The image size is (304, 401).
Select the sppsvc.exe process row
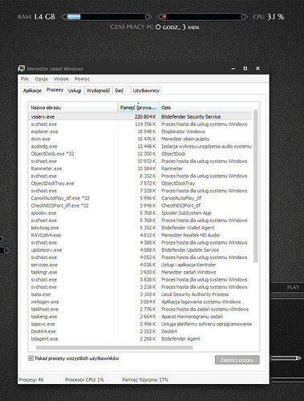coord(140,324)
